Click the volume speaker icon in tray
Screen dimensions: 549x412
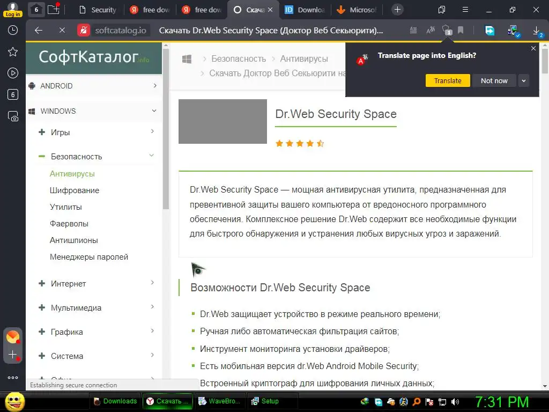pyautogui.click(x=455, y=401)
